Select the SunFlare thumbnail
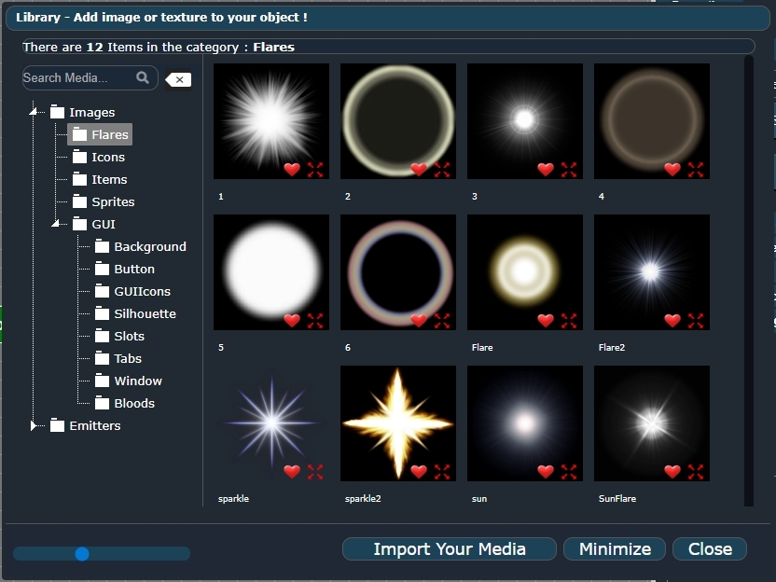This screenshot has width=776, height=582. pos(652,423)
